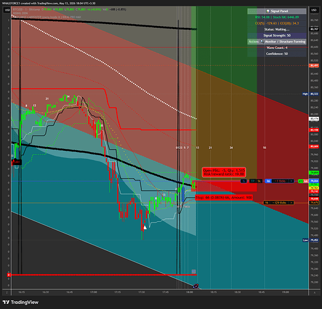Click the orange 79,675 order price label
This screenshot has height=309, width=322.
tap(314, 203)
